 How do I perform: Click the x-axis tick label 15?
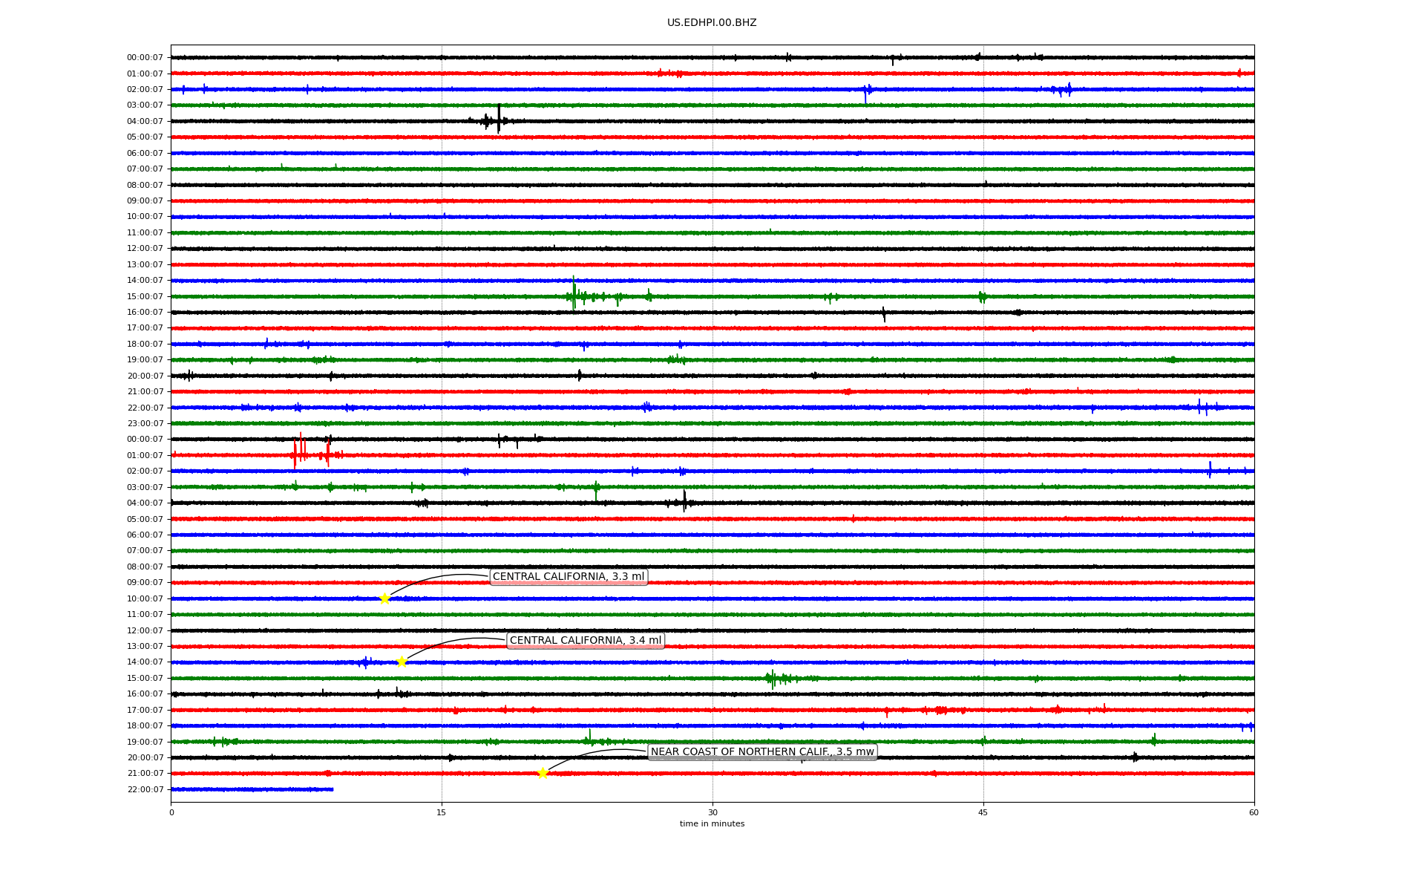point(442,812)
